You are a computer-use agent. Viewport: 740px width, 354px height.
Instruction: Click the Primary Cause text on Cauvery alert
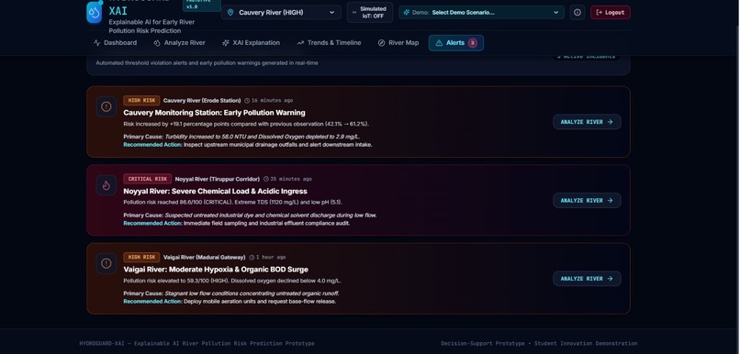[x=241, y=137]
